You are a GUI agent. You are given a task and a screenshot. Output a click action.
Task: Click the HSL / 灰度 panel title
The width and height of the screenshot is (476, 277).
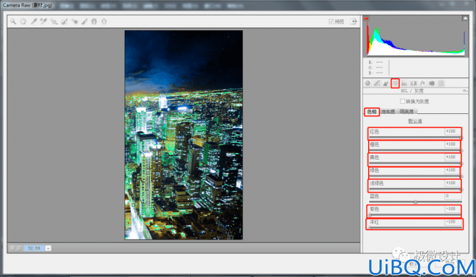412,90
